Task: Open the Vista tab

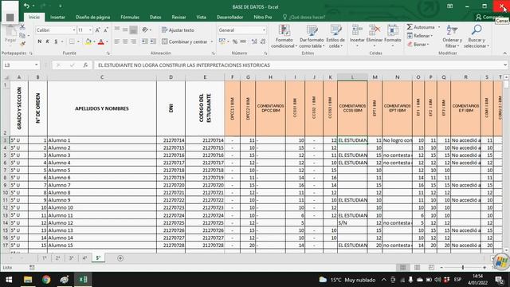Action: click(201, 17)
